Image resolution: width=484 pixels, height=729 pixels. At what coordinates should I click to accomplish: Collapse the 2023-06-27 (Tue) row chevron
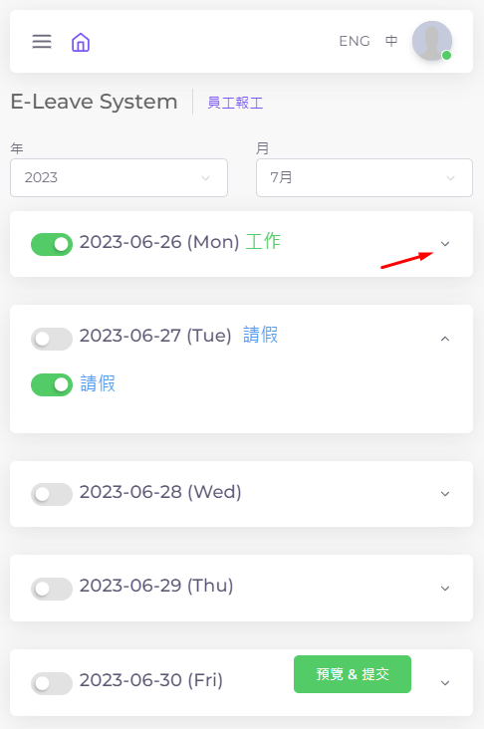445,339
